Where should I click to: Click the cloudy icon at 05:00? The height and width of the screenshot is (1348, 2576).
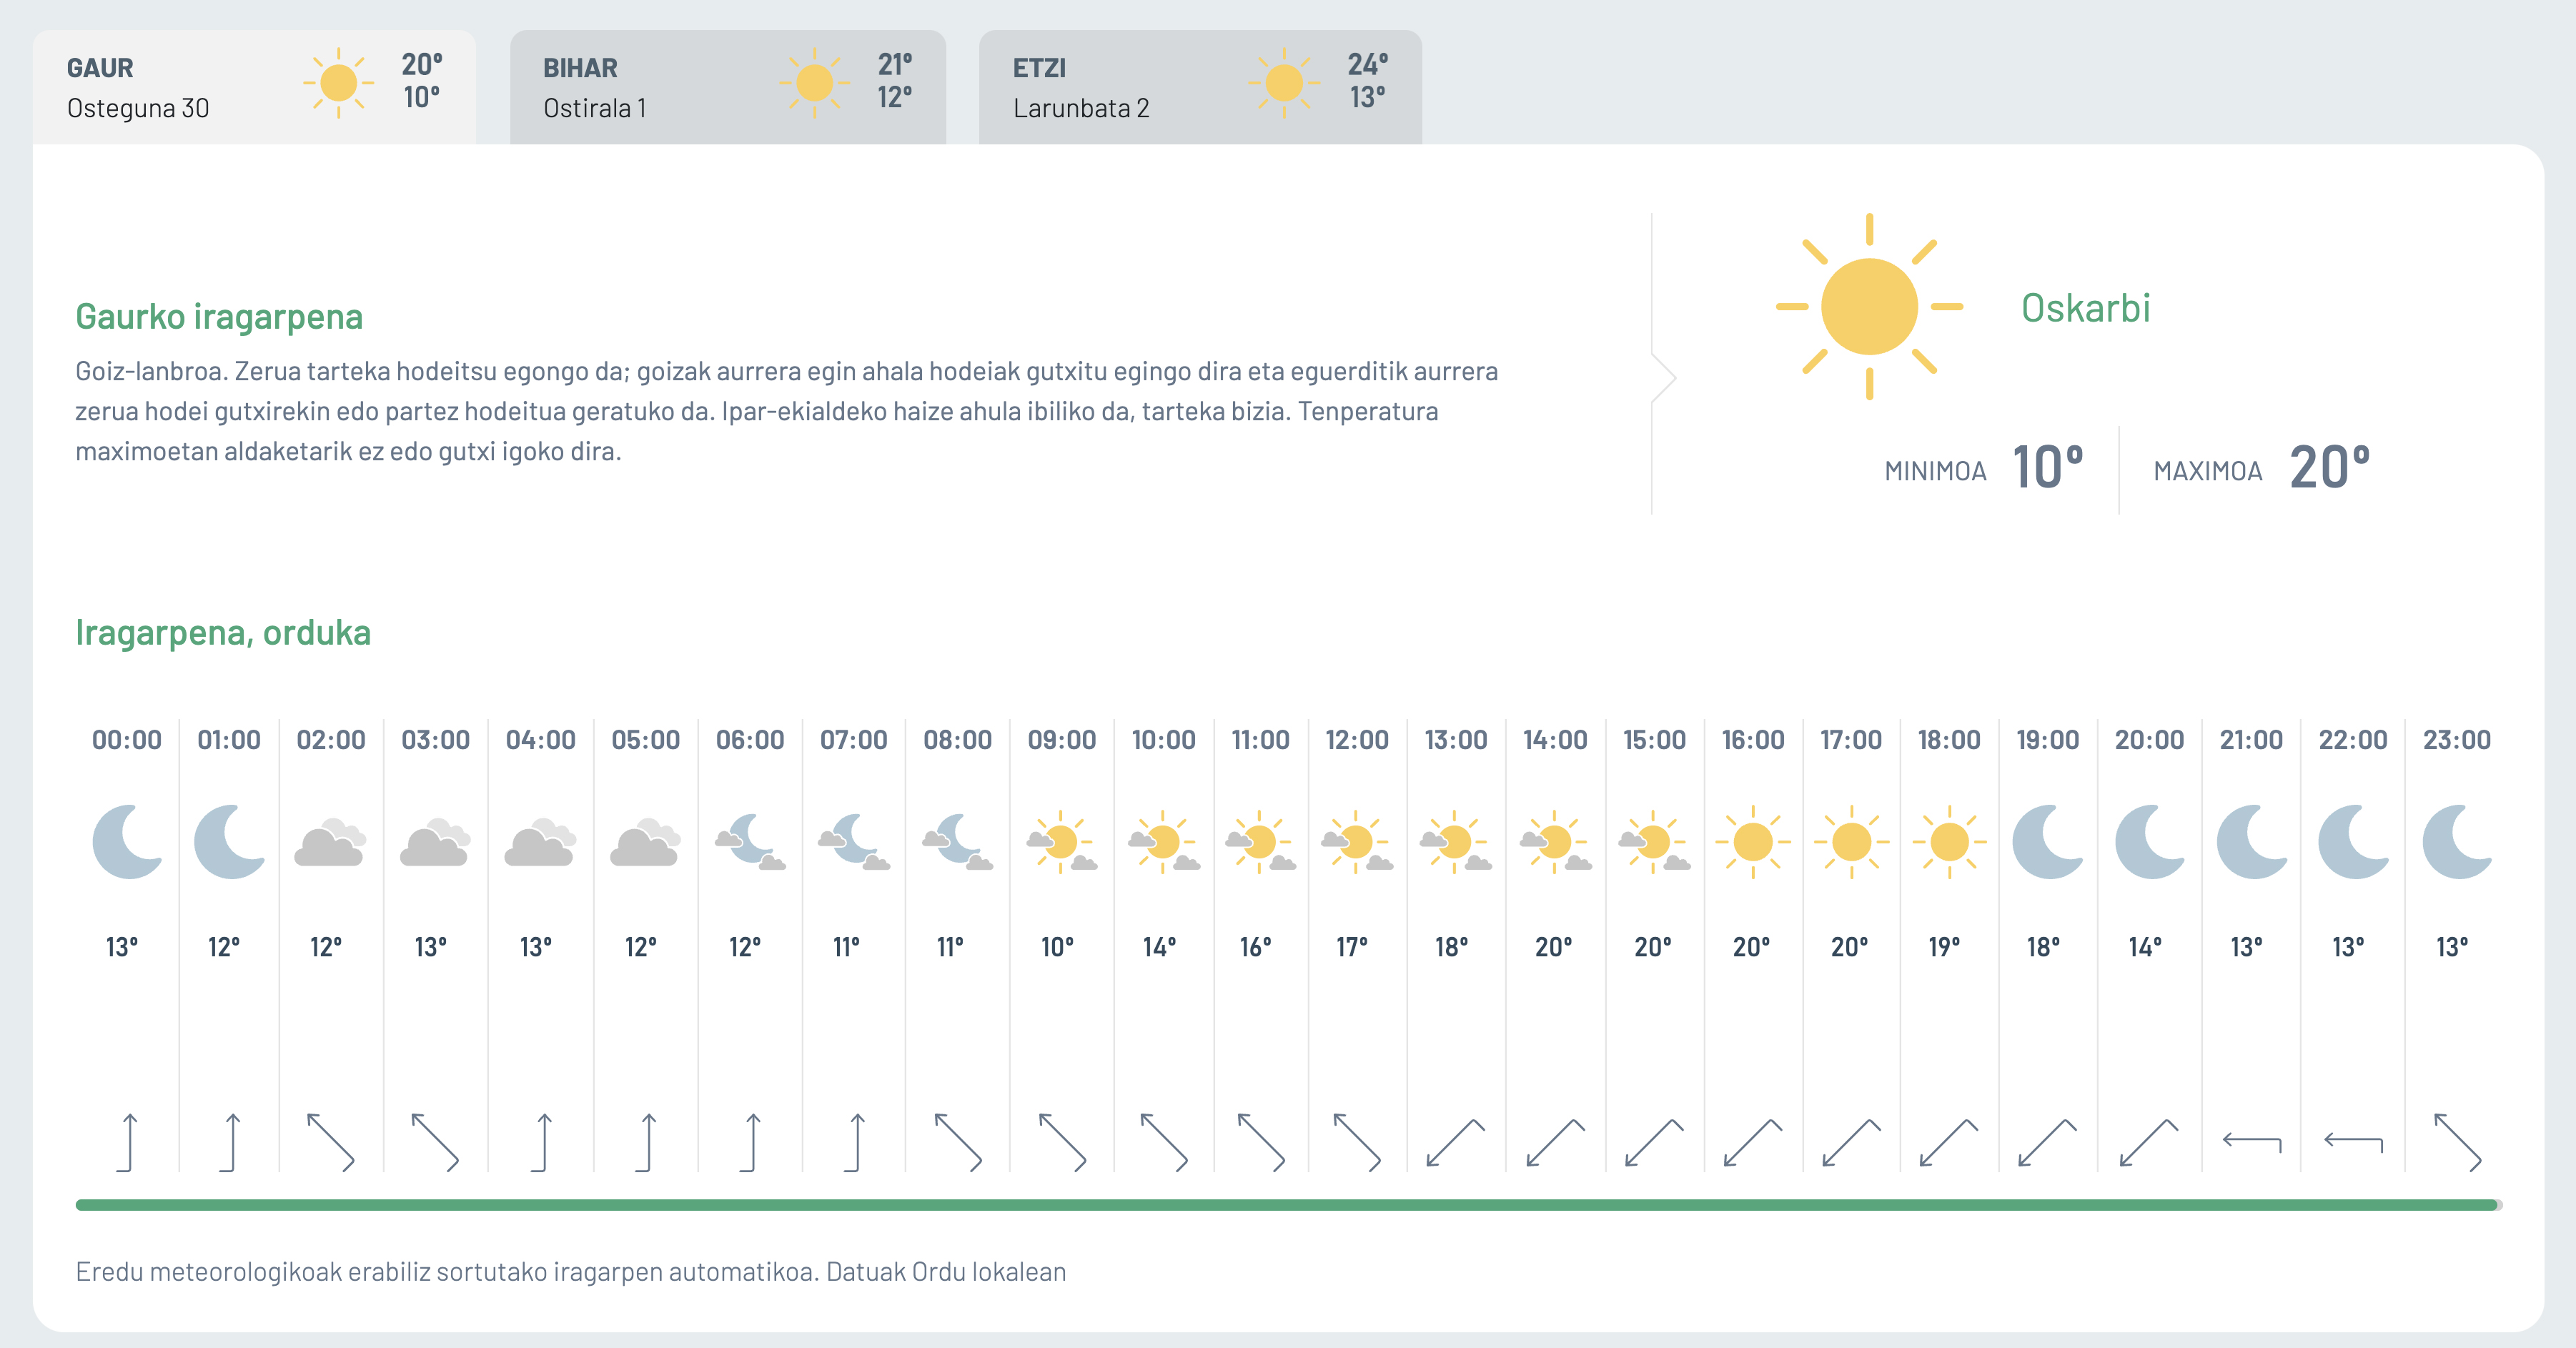click(x=645, y=842)
